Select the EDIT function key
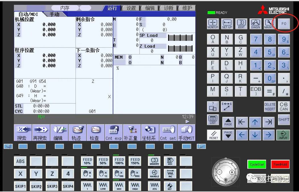Screen dimensions: 299x192 (241, 24)
